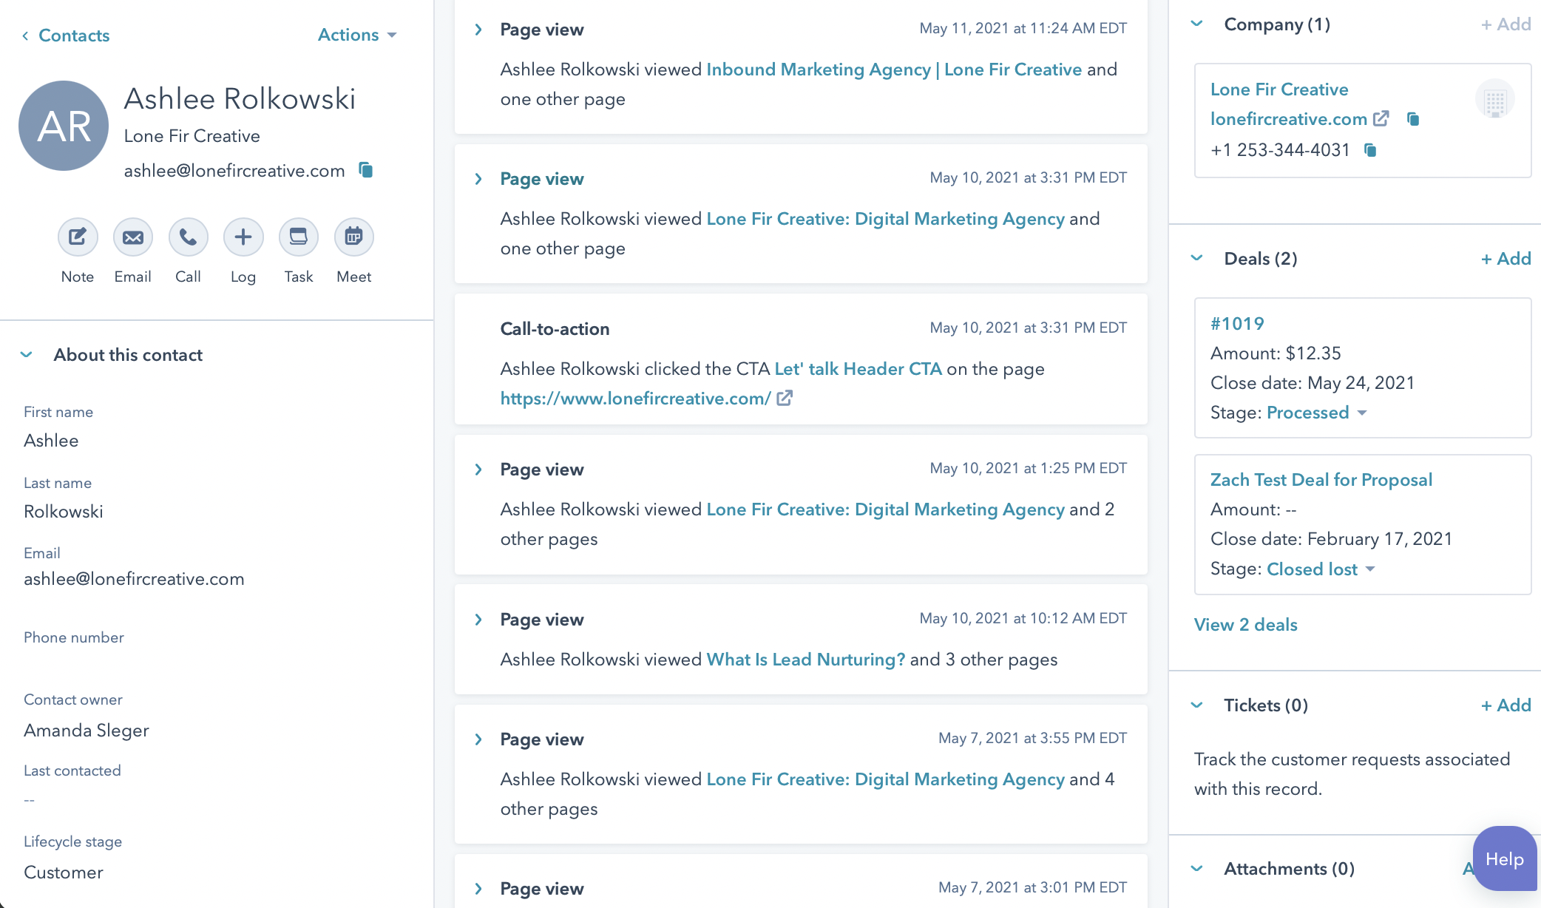The height and width of the screenshot is (908, 1541).
Task: Add a deal with + Add
Action: (x=1506, y=259)
